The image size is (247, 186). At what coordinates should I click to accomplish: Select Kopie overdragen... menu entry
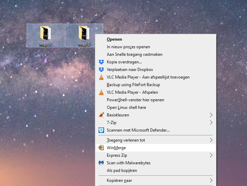point(156,62)
